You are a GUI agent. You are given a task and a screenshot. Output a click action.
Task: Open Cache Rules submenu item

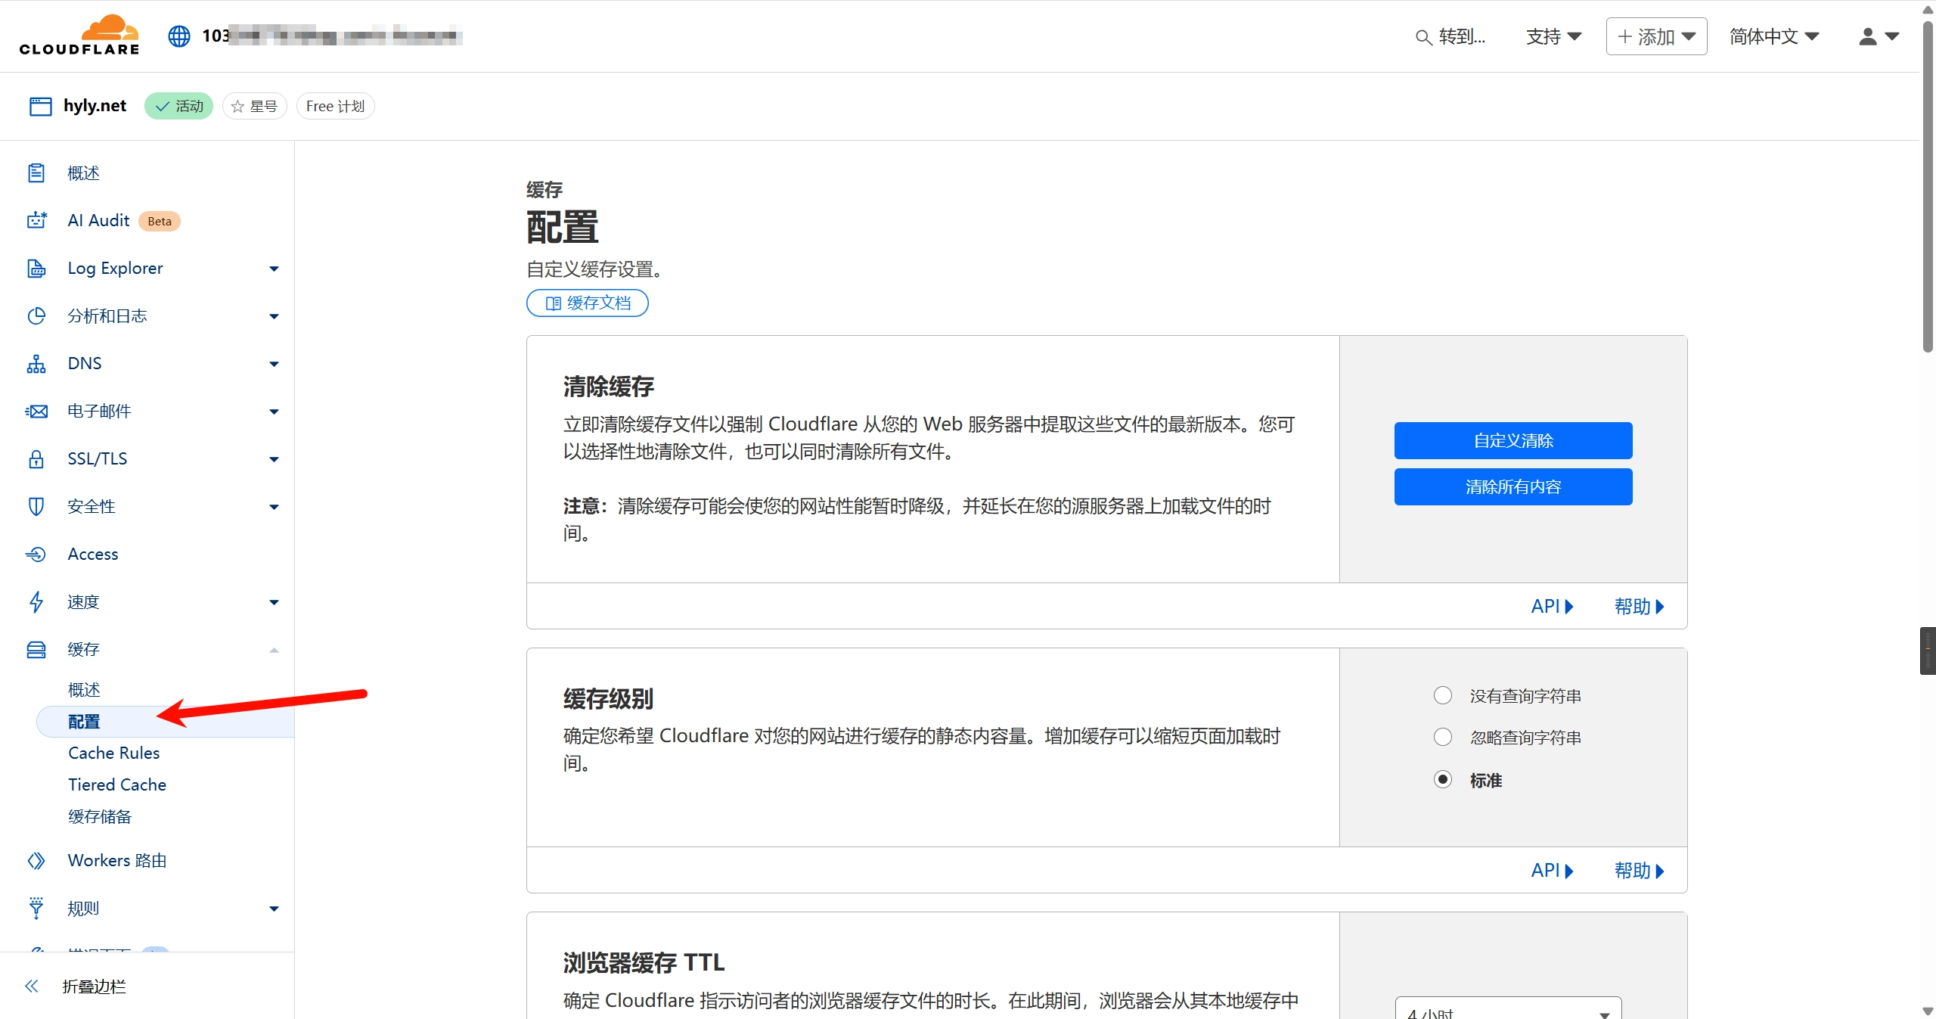point(114,753)
